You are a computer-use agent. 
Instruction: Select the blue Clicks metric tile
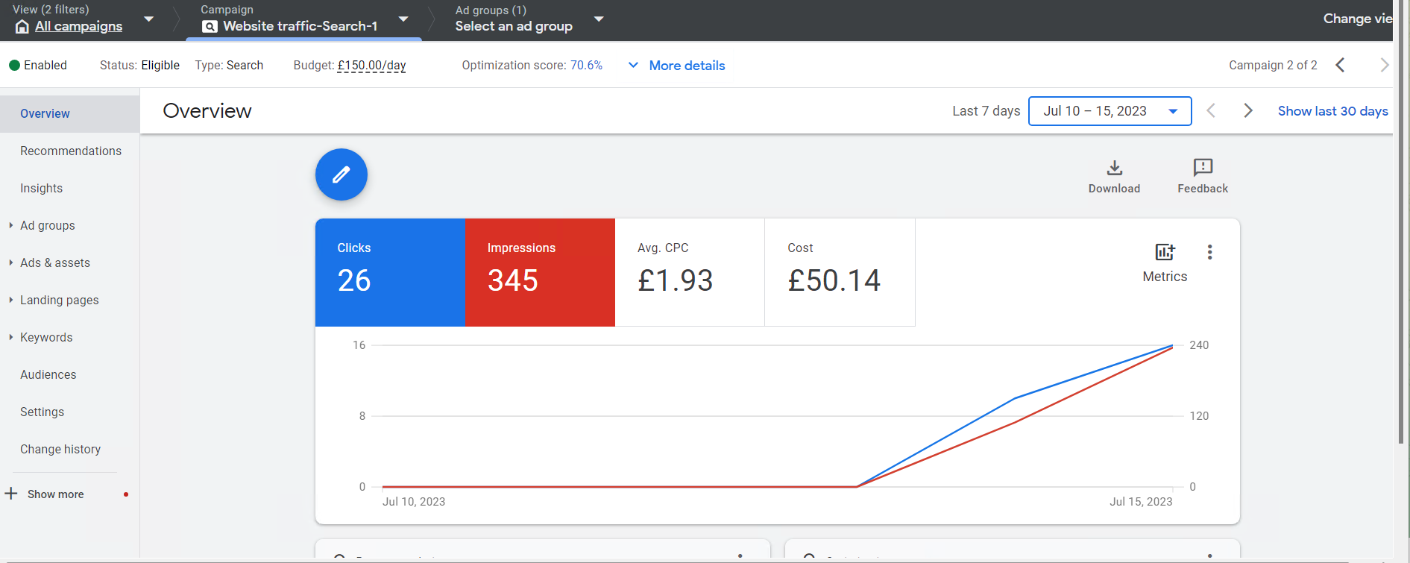tap(390, 272)
